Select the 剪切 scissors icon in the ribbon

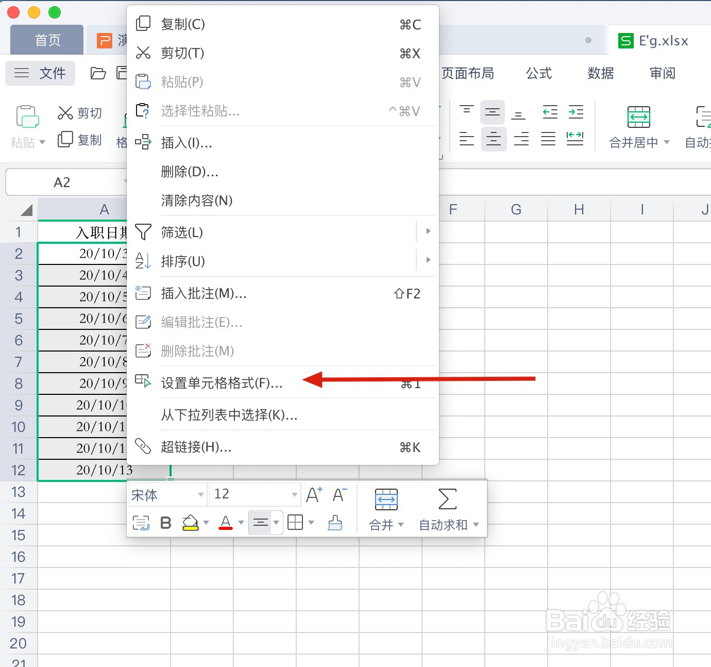click(65, 112)
